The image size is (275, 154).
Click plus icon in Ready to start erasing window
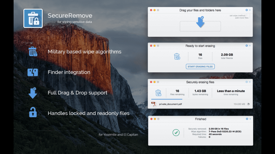250,46
